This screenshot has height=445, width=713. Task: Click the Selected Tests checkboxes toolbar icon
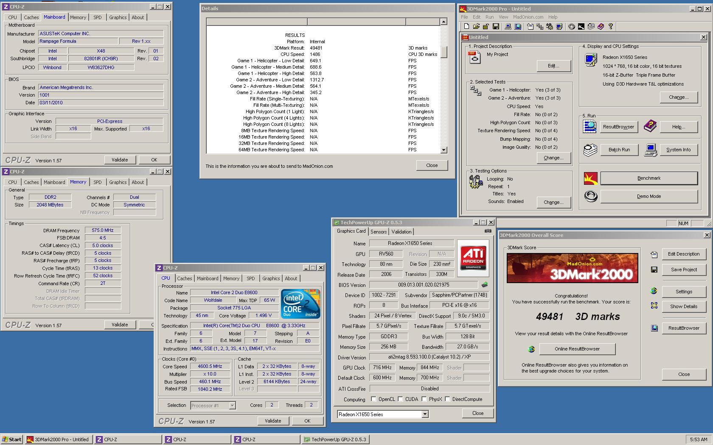pyautogui.click(x=540, y=26)
